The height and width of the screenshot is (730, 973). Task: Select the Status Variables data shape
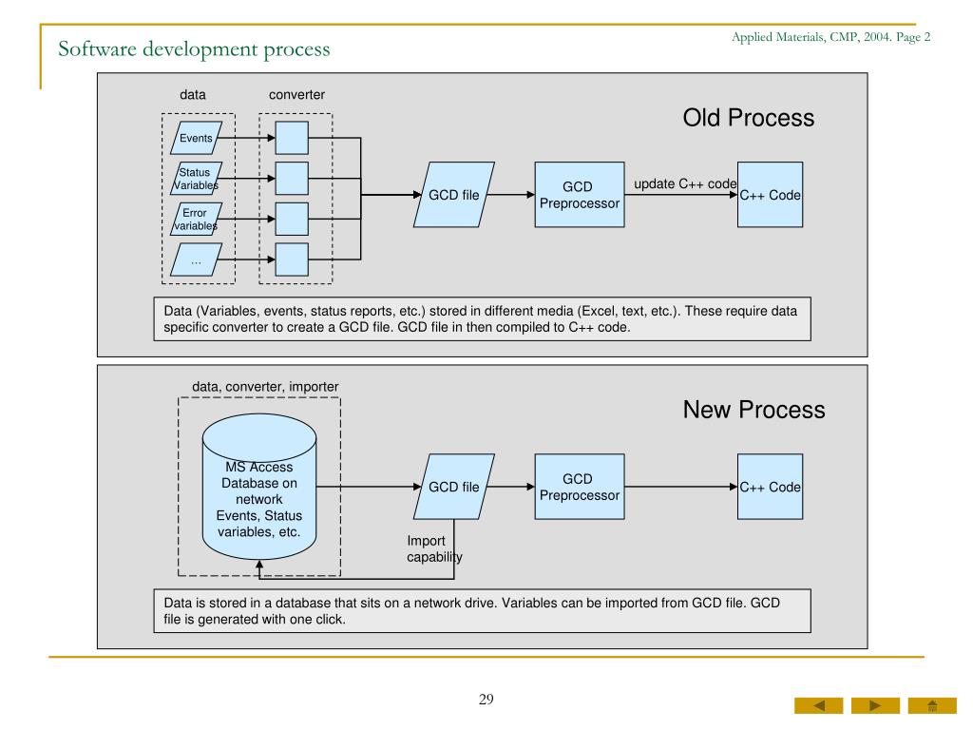(196, 178)
